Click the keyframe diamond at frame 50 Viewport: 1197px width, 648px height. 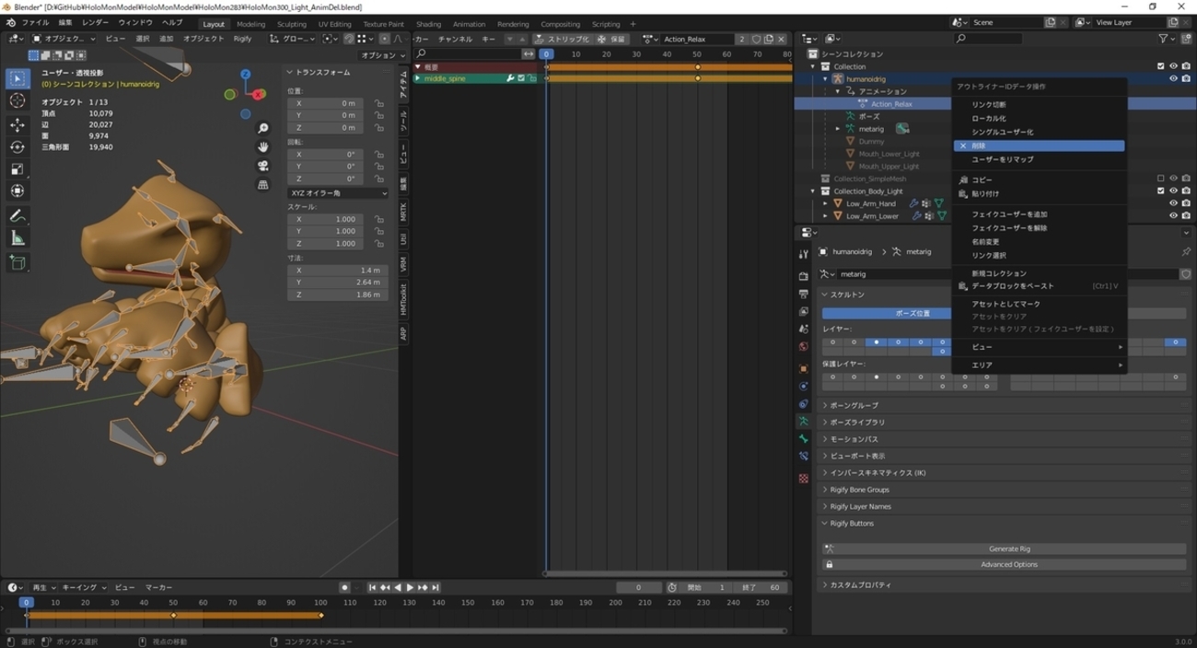coord(173,615)
